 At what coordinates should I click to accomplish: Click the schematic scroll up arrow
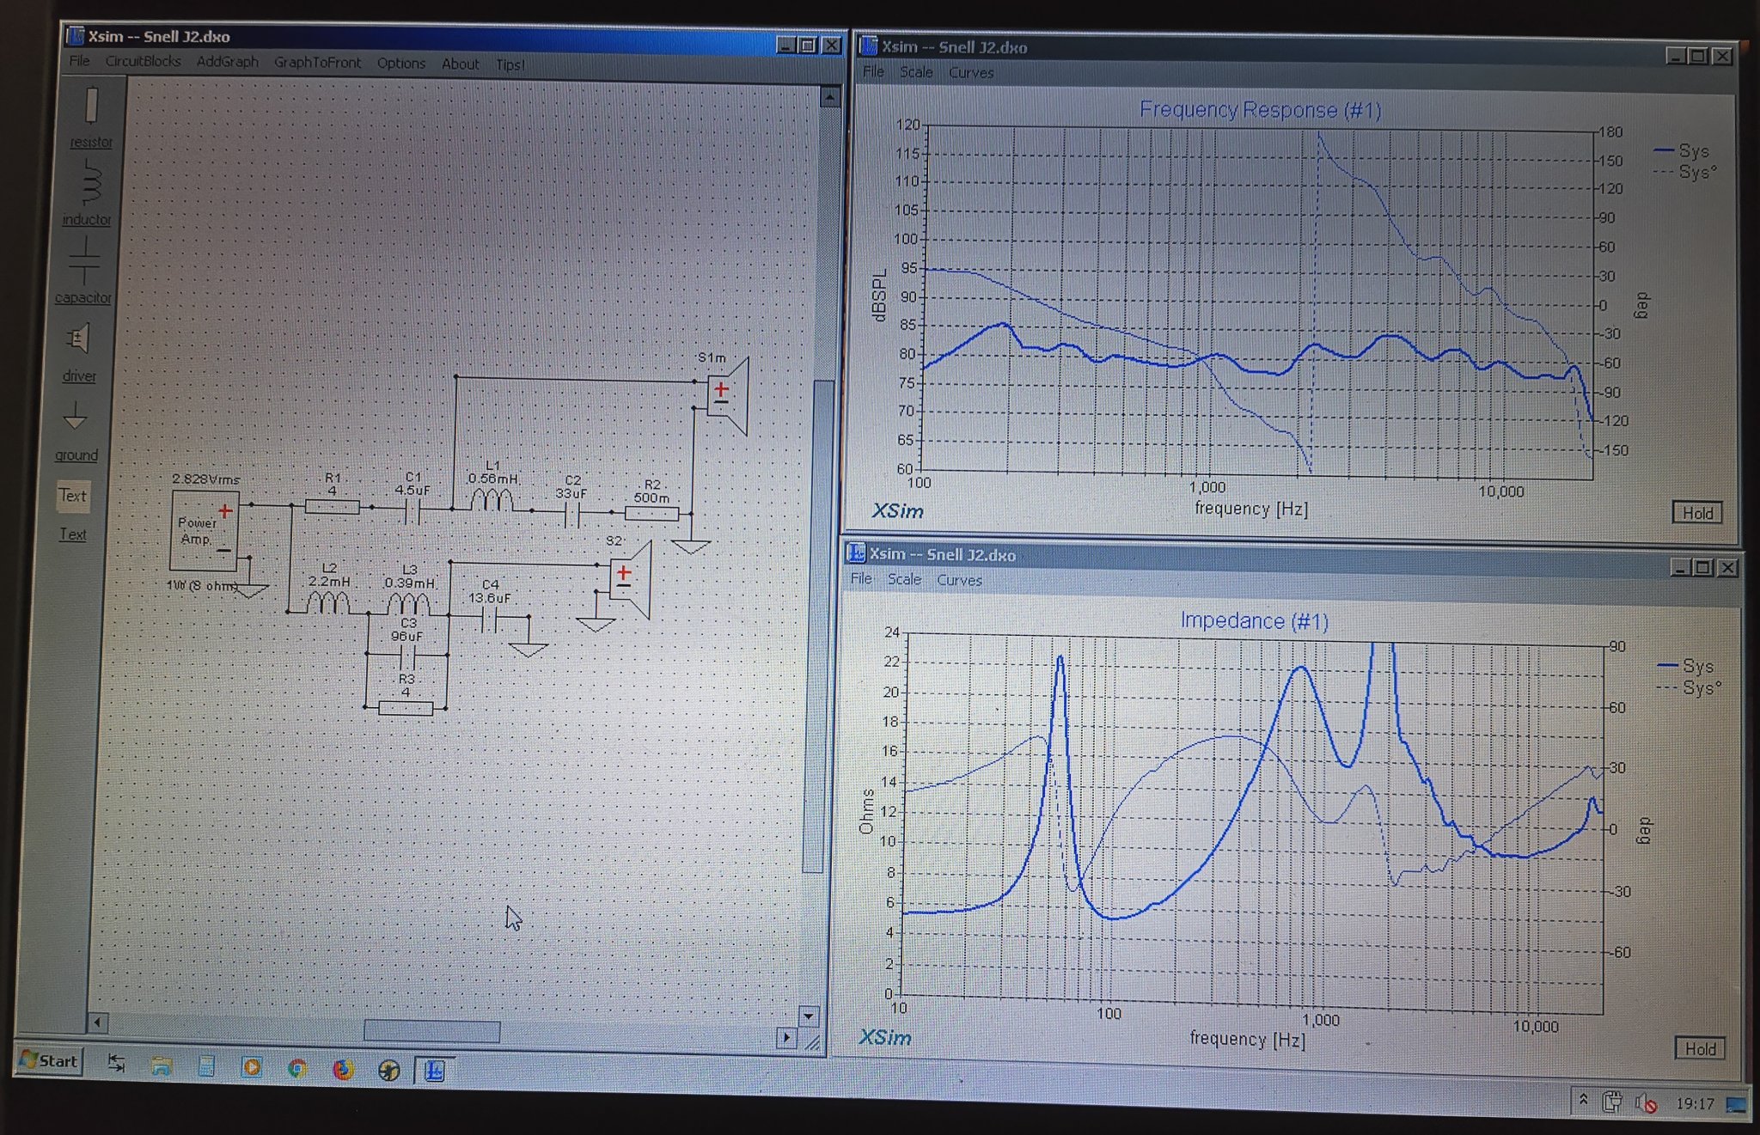pyautogui.click(x=829, y=97)
